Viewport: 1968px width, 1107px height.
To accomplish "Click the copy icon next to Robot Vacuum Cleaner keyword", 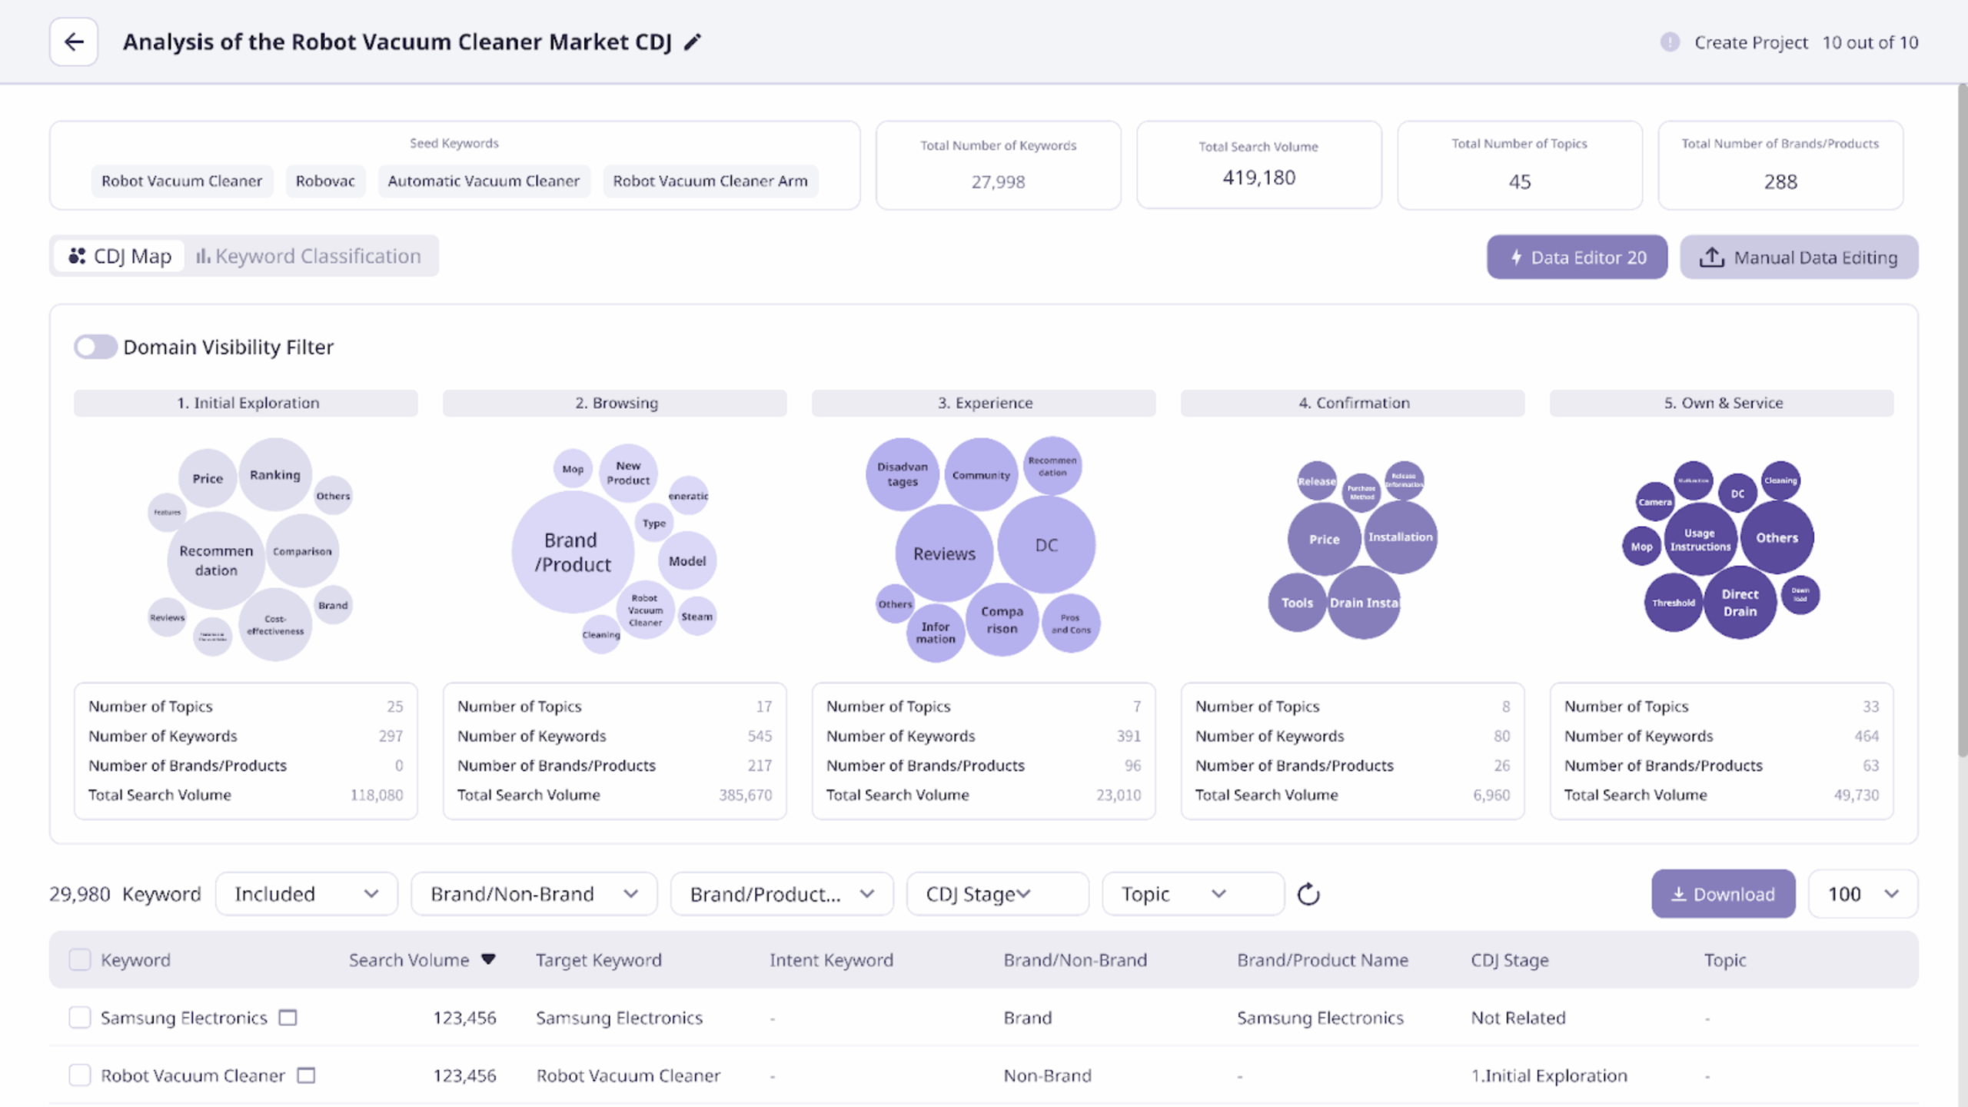I will [306, 1075].
